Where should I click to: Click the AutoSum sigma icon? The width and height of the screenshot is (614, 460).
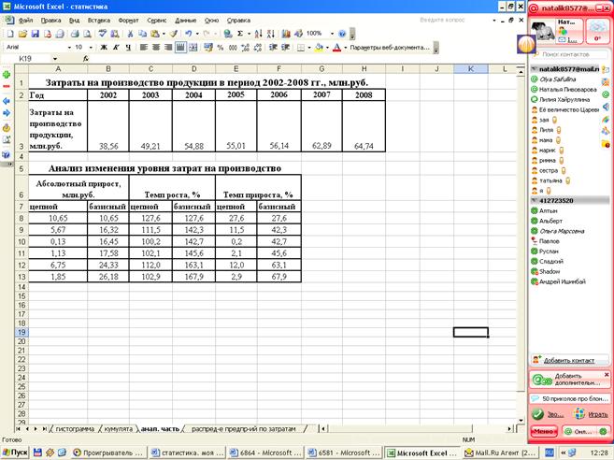[240, 33]
